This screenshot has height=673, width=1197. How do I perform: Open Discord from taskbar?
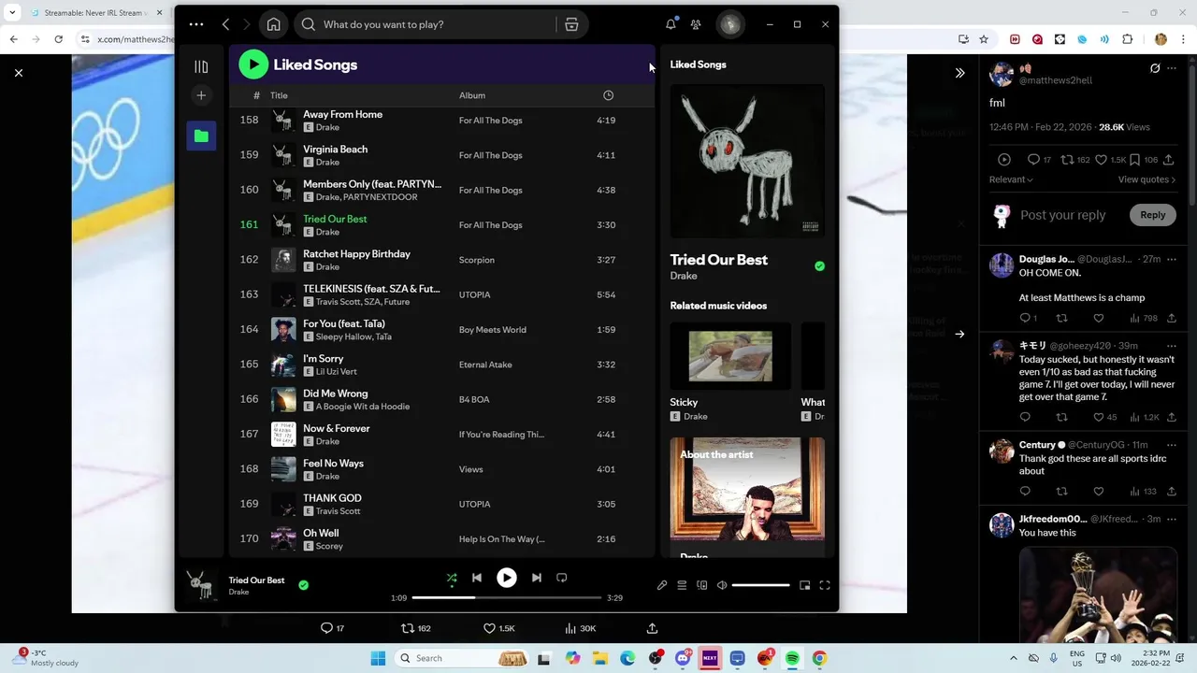tap(683, 658)
